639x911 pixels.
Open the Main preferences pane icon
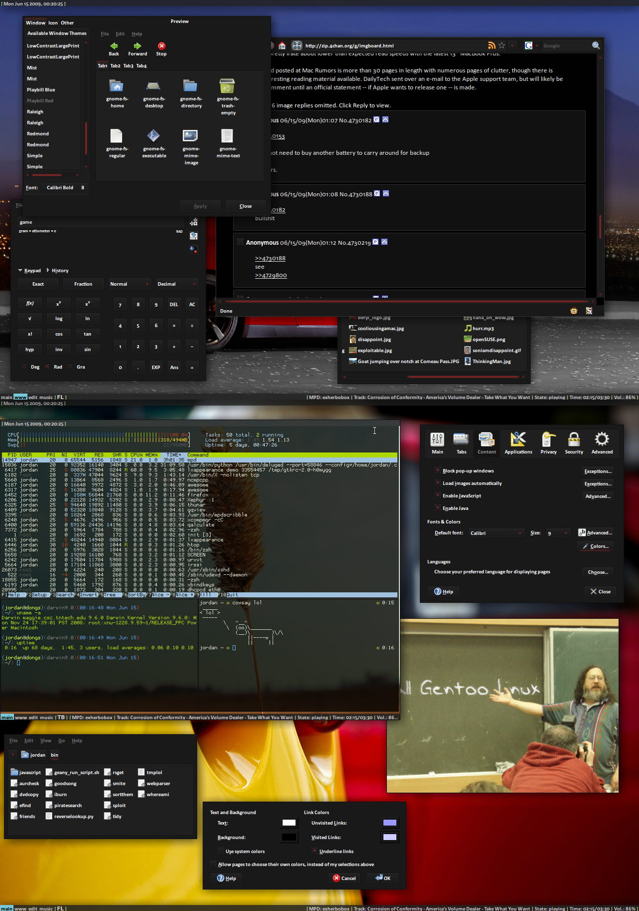[437, 440]
